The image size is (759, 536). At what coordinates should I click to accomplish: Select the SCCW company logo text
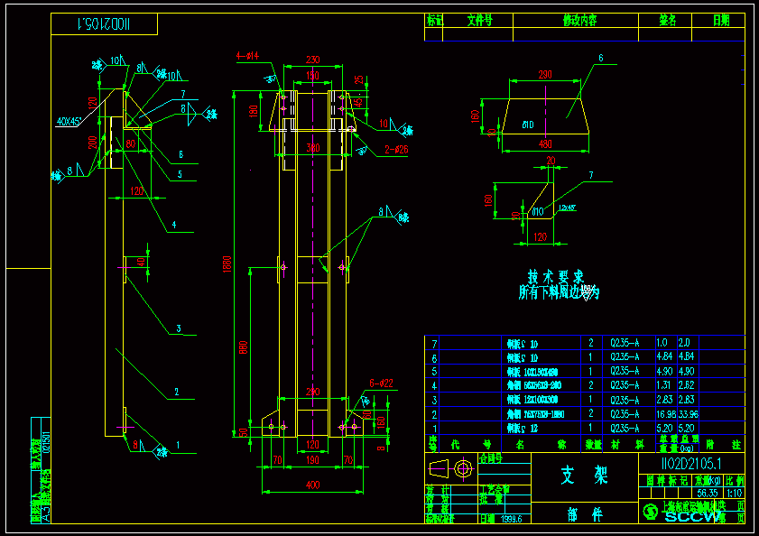click(x=692, y=517)
